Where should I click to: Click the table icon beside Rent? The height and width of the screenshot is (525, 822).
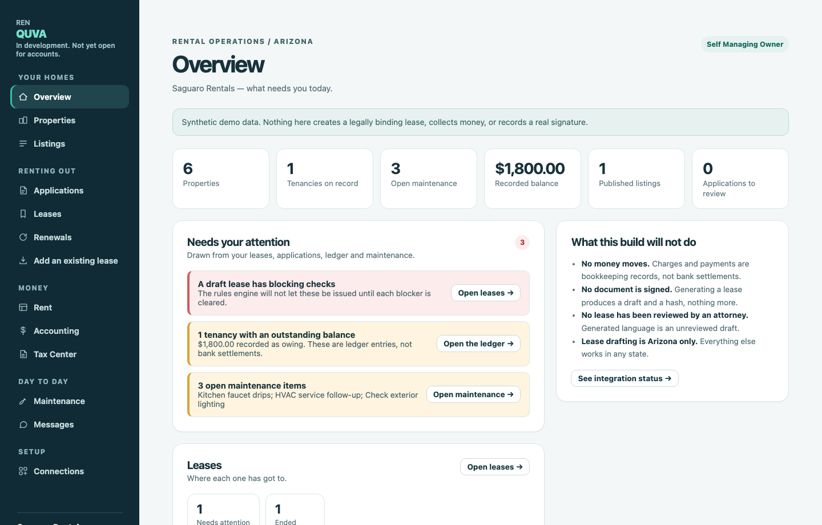coord(23,308)
